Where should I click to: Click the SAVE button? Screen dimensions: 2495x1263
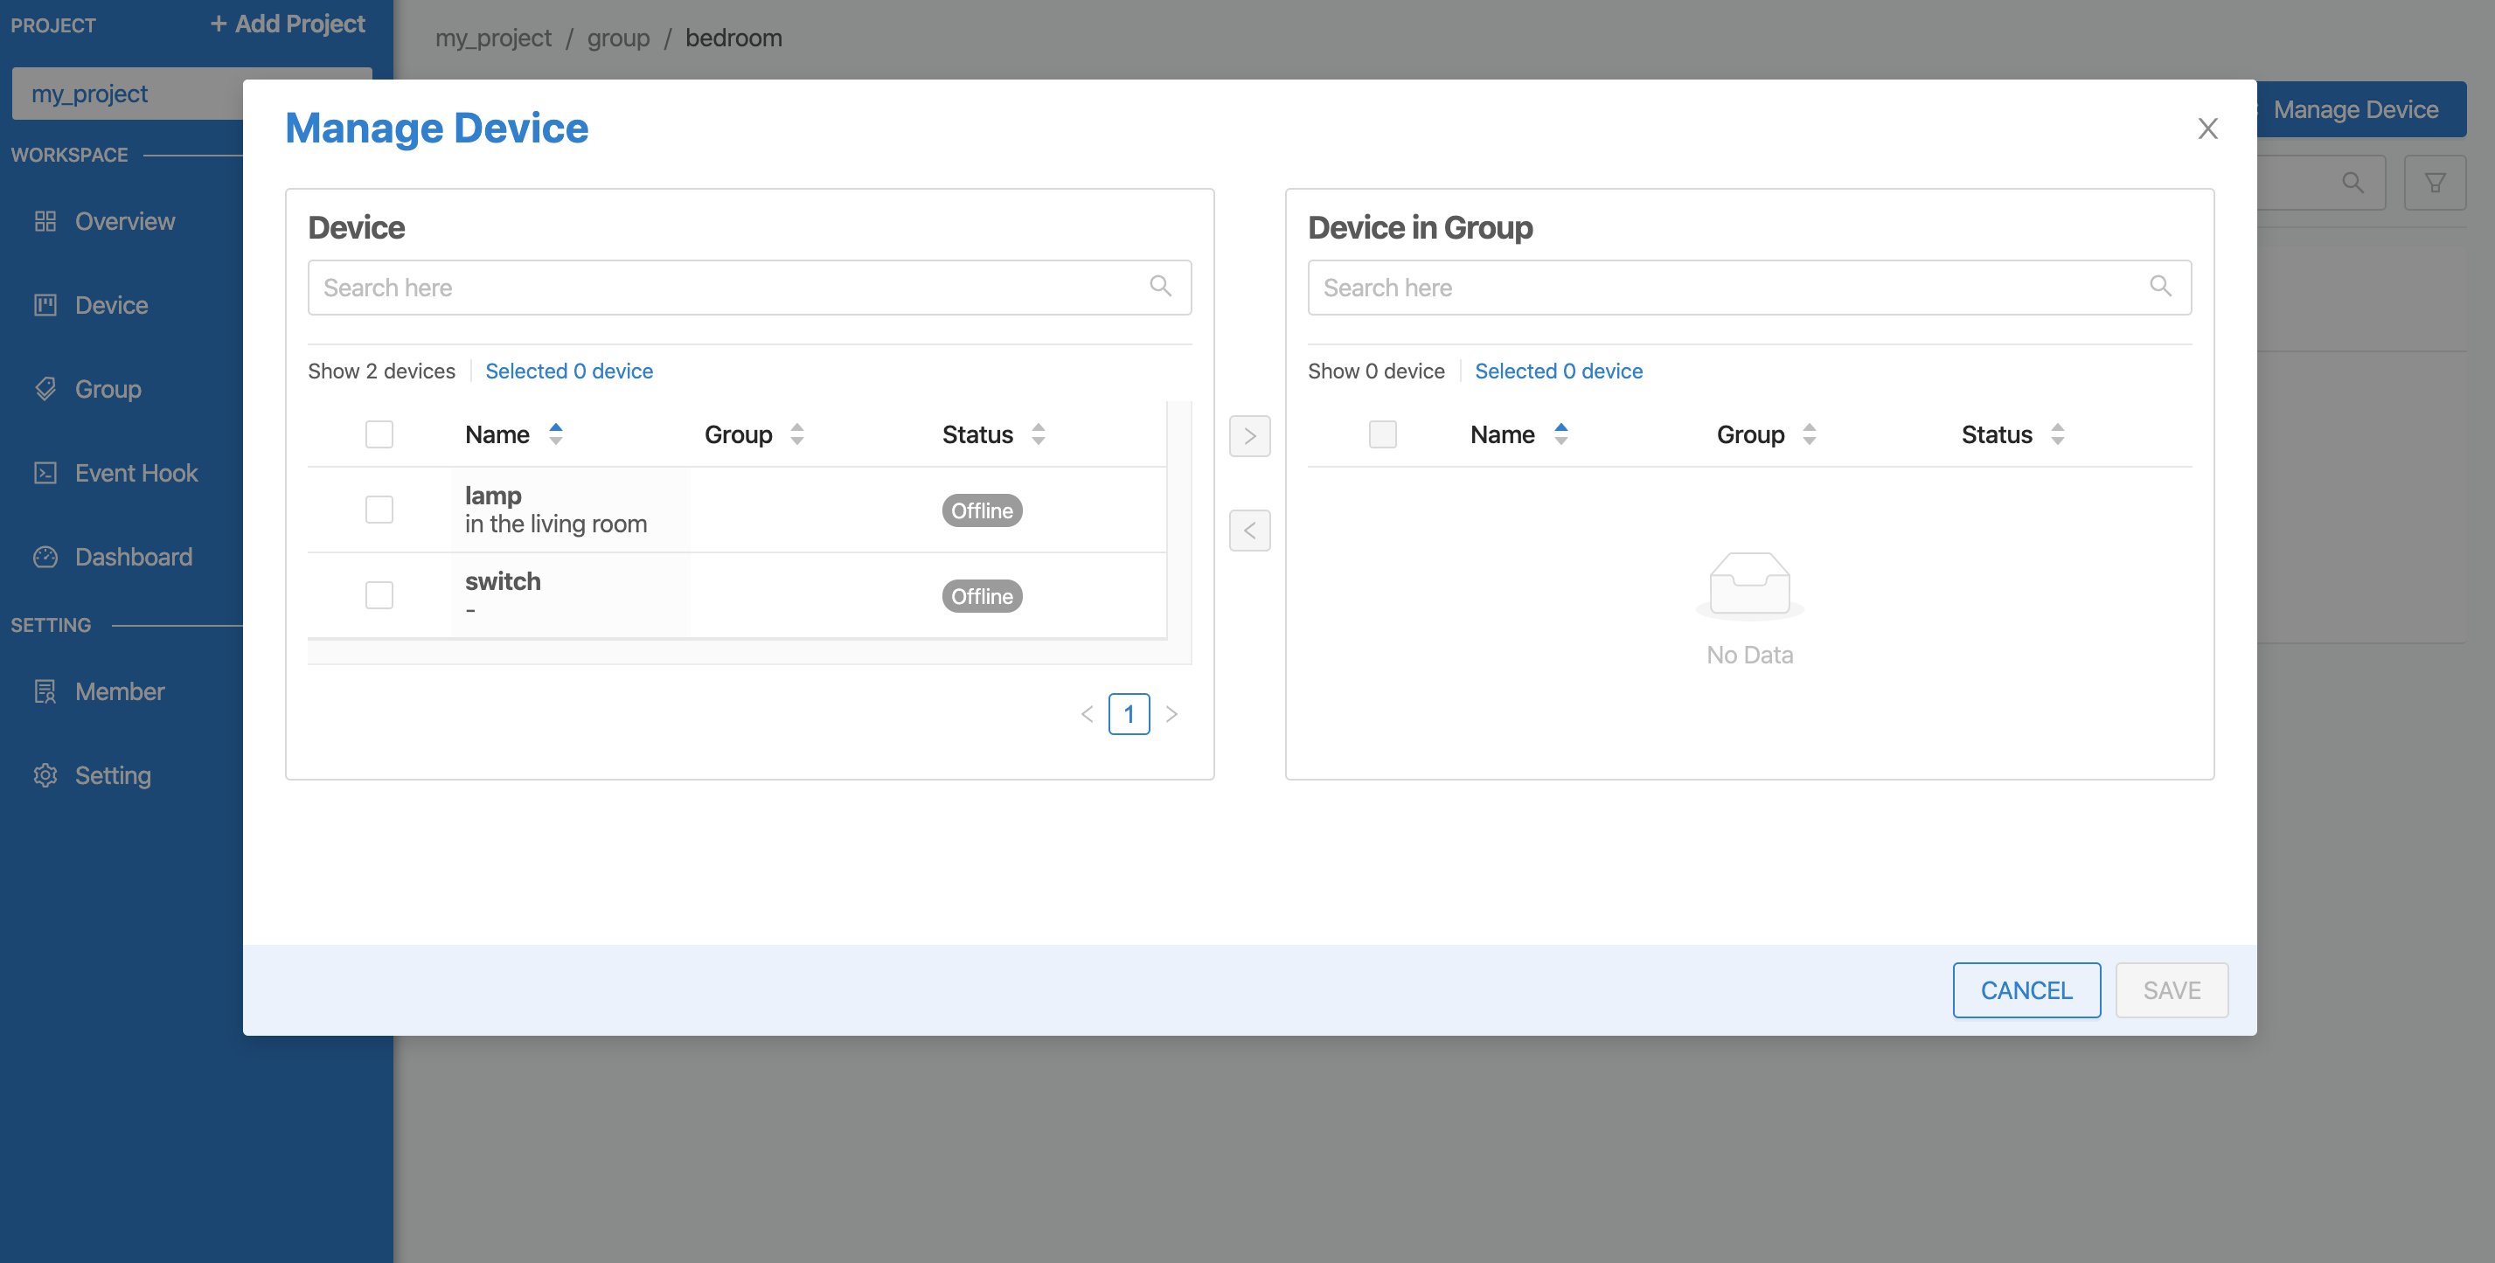[2172, 990]
